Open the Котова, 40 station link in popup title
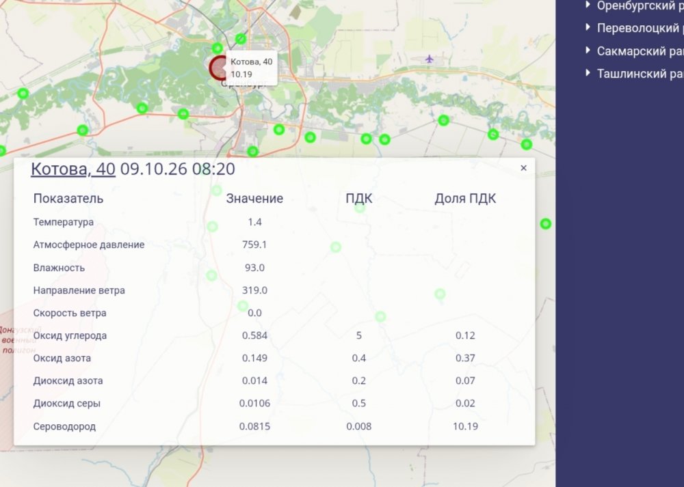This screenshot has width=684, height=487. (73, 169)
